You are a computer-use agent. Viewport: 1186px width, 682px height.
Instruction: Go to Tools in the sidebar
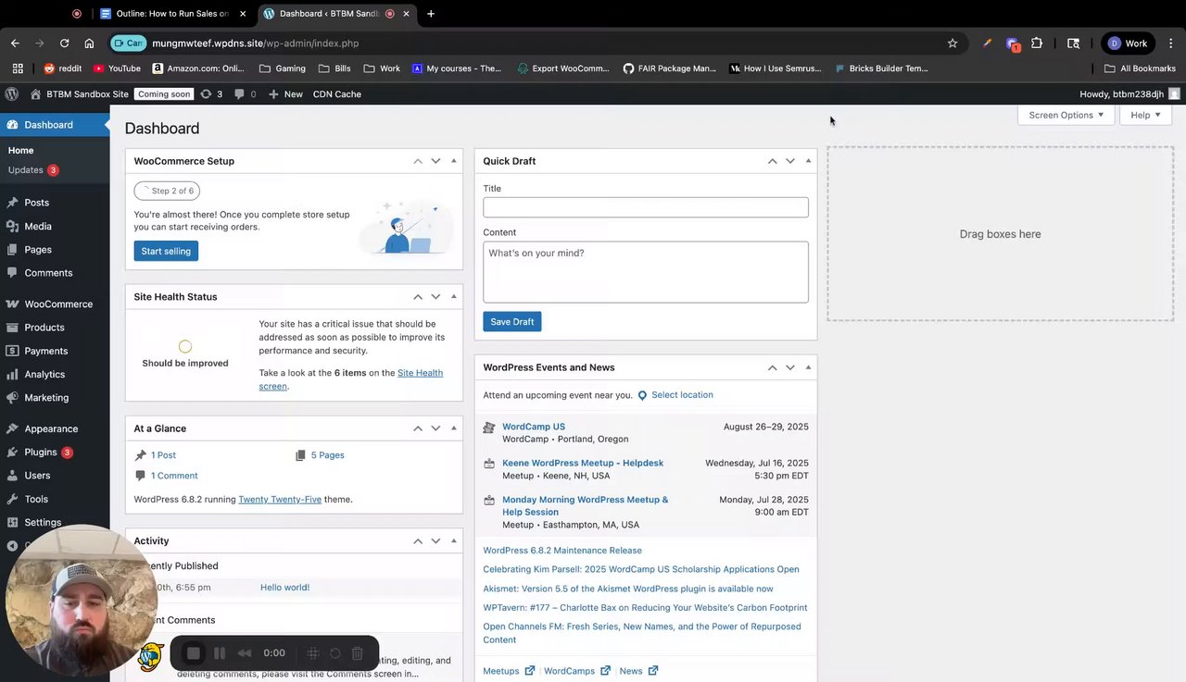tap(36, 499)
